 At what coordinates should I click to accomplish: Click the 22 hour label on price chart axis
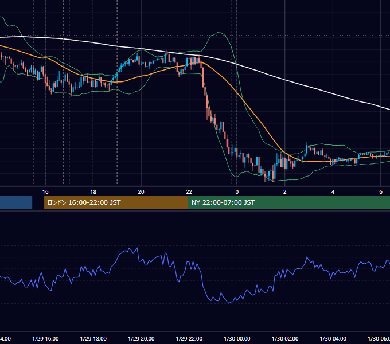point(189,192)
